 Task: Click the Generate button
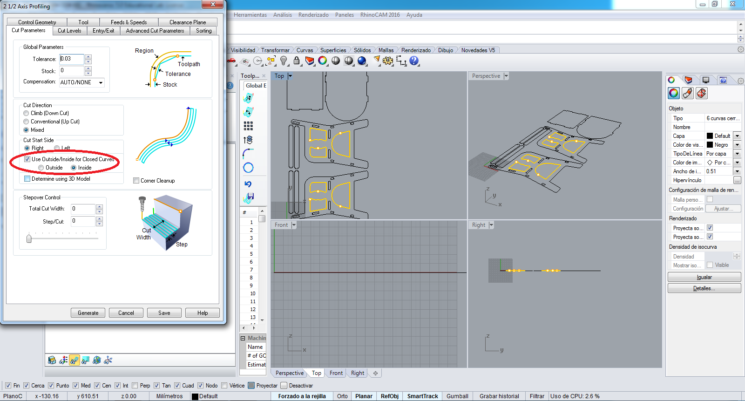(x=88, y=313)
